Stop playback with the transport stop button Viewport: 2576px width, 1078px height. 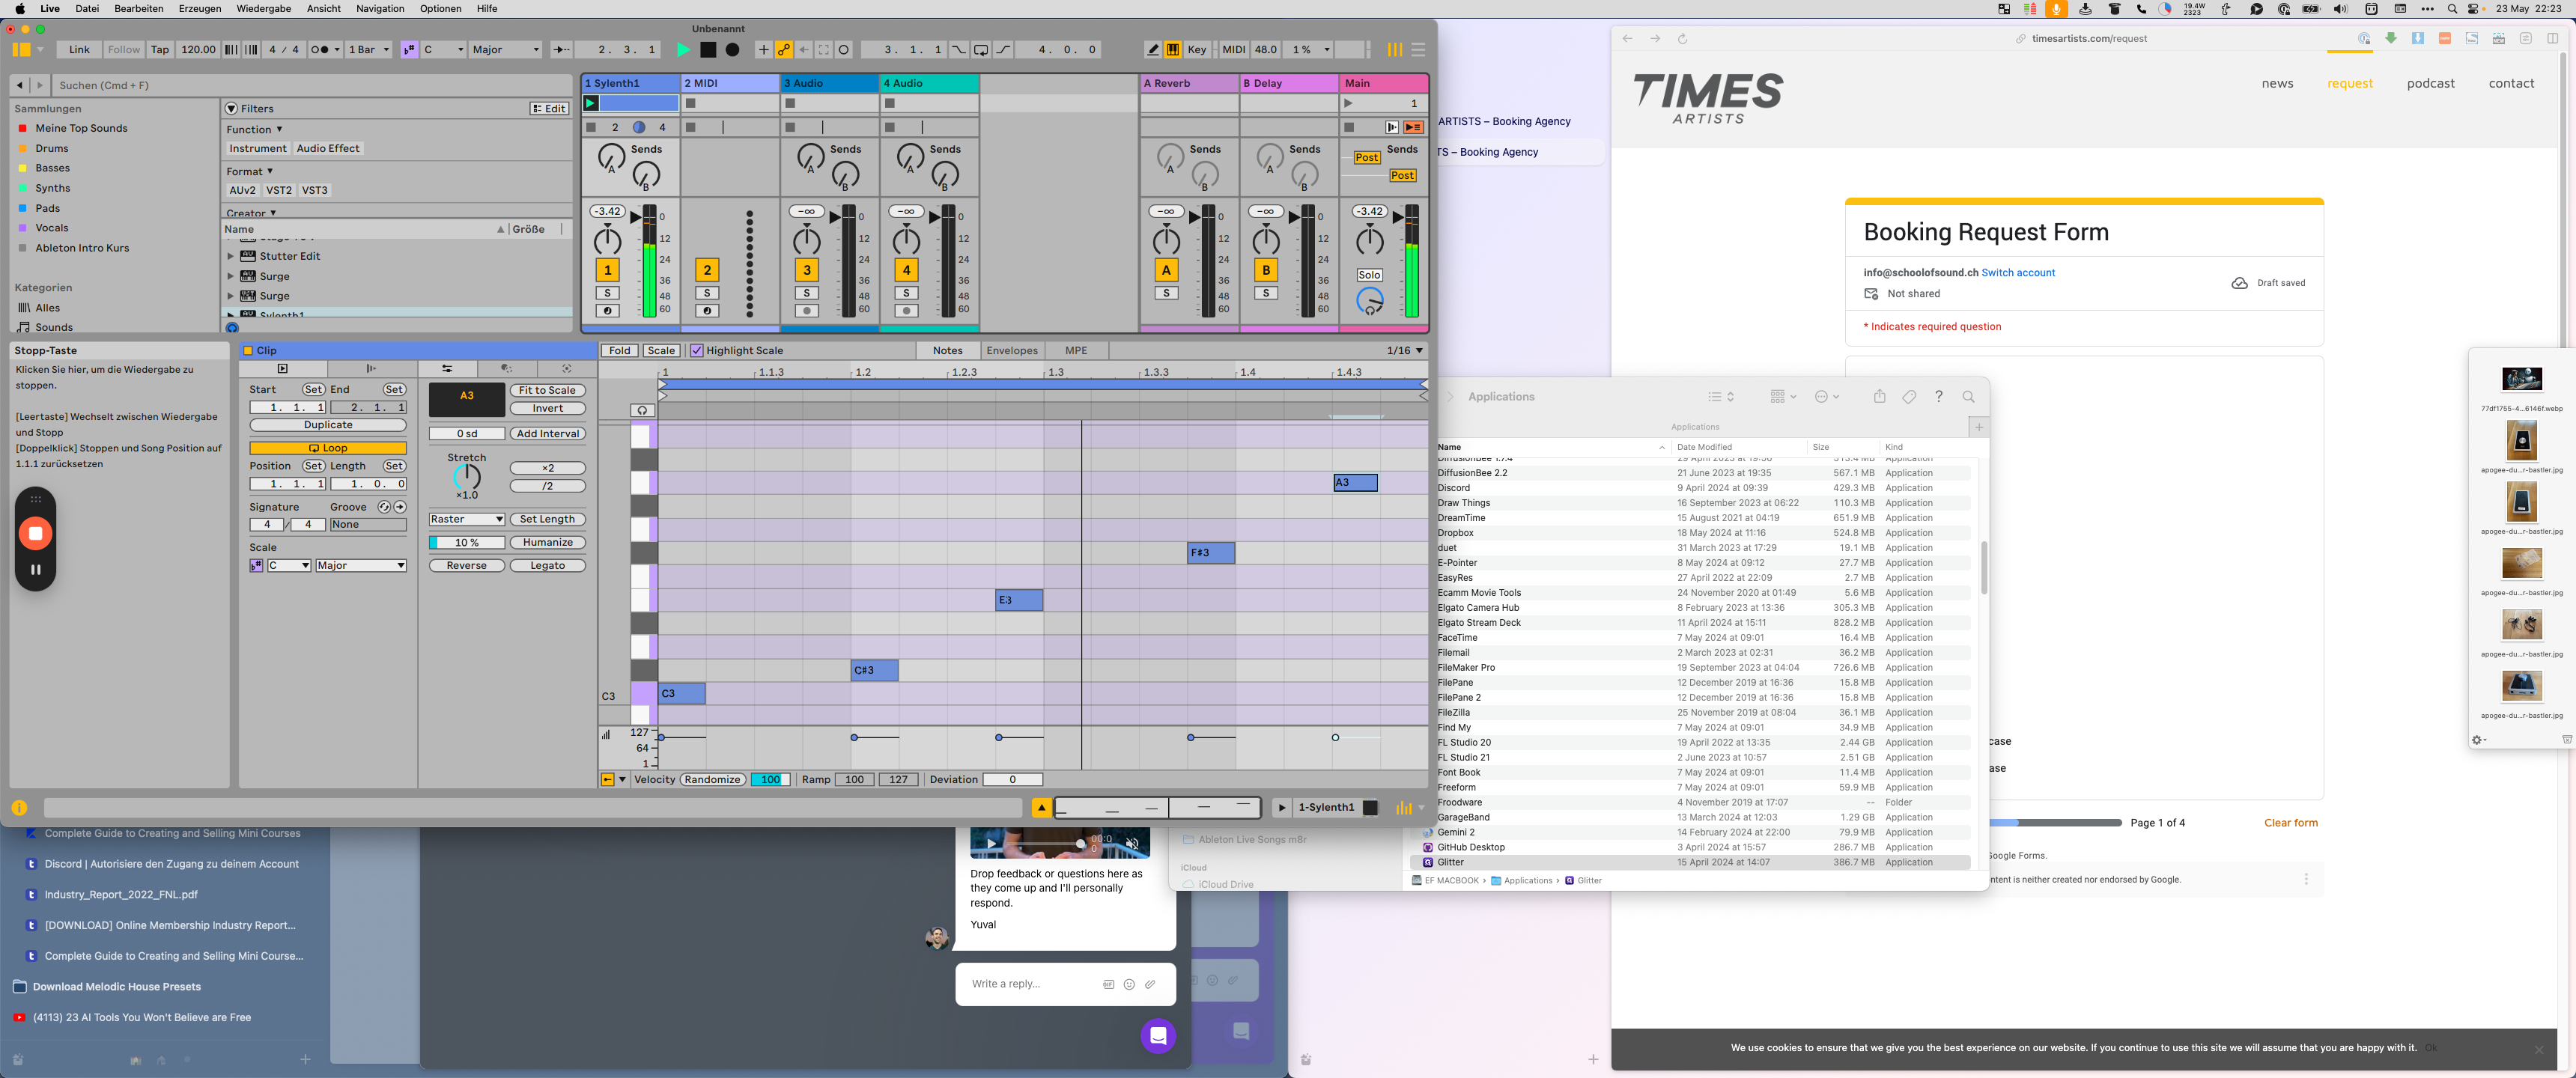[708, 49]
